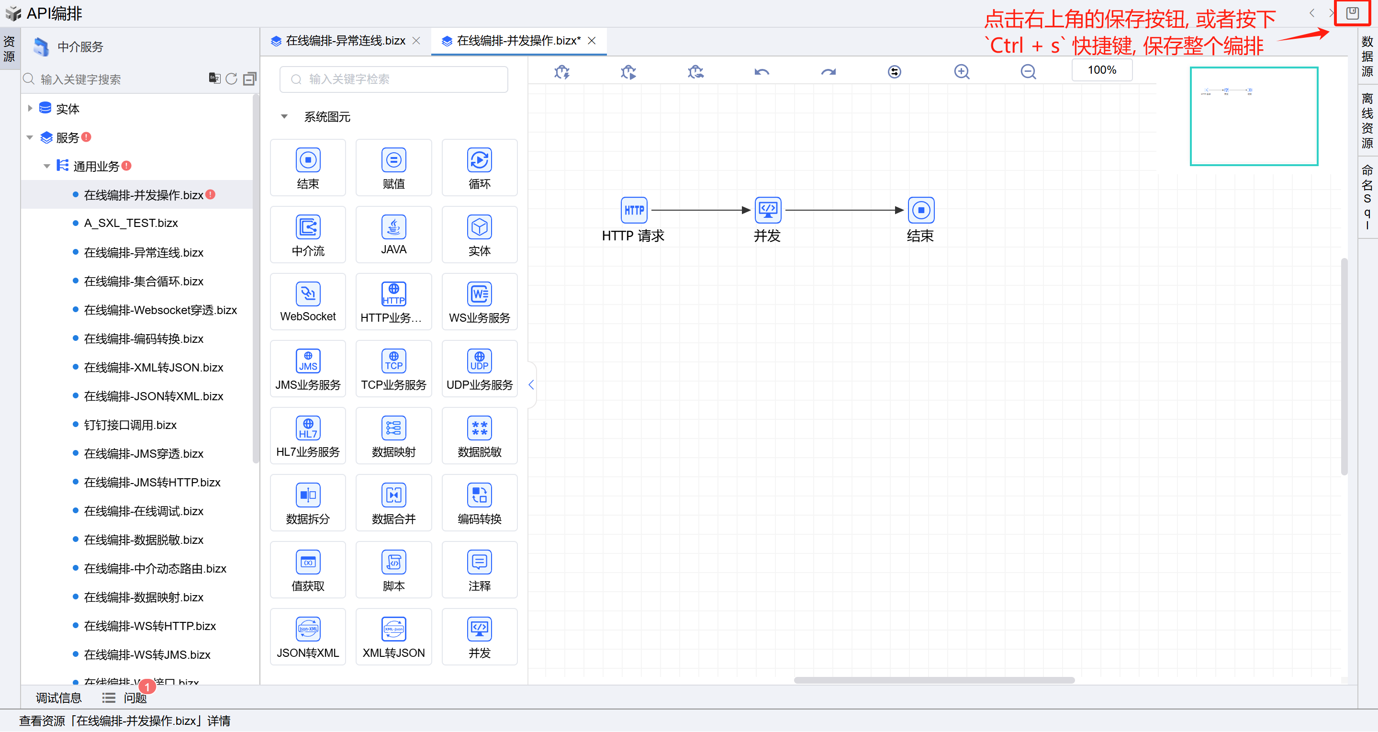1378x732 pixels.
Task: Click the refresh icon in resource search bar
Action: point(231,79)
